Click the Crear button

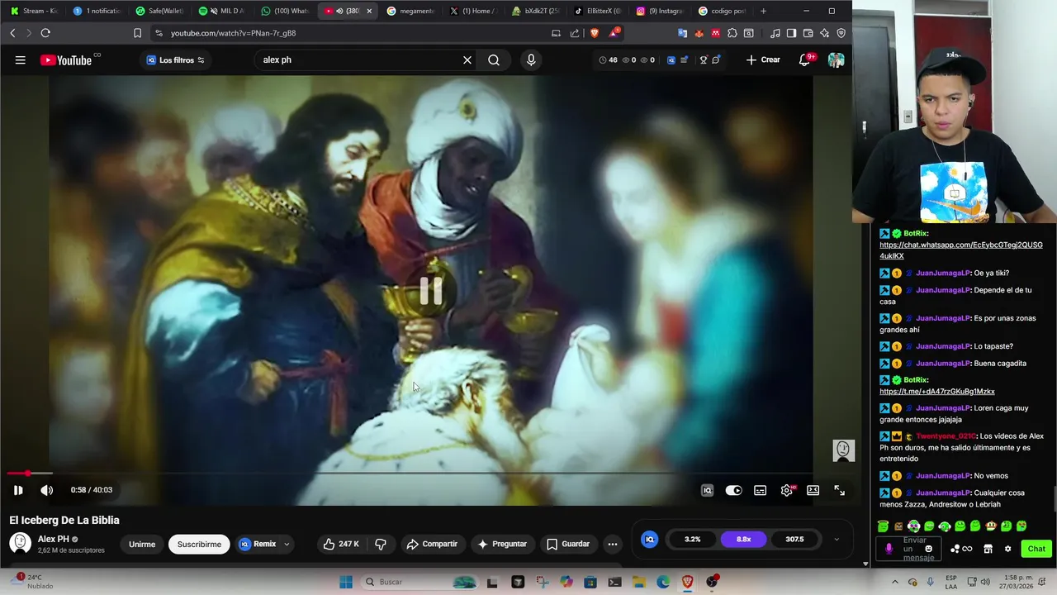(763, 59)
